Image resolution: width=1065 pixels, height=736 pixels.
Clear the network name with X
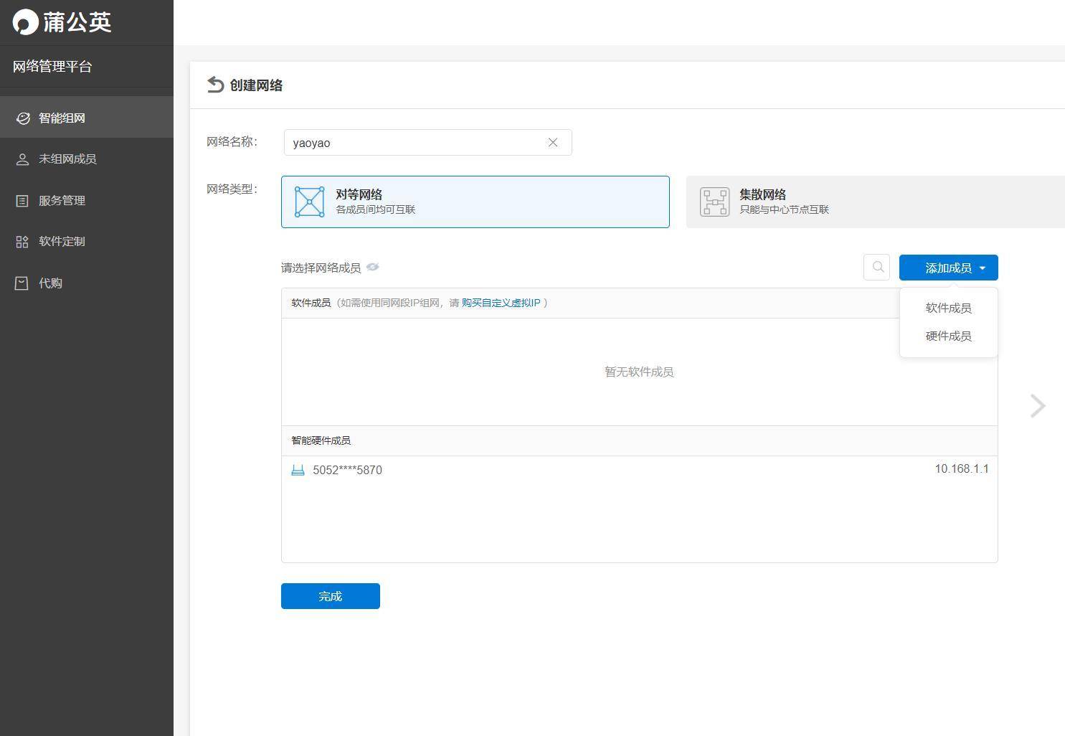click(x=553, y=142)
